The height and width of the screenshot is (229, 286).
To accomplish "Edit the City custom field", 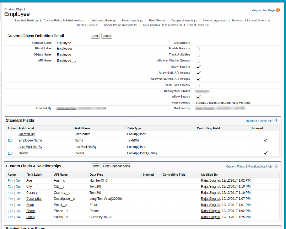I will [x=10, y=187].
